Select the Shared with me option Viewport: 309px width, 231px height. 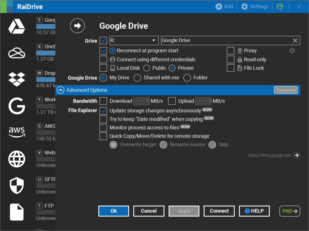[138, 78]
